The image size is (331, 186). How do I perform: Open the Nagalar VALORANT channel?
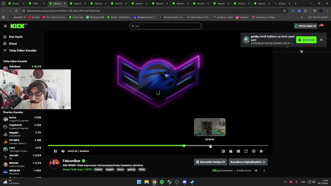tap(22, 134)
